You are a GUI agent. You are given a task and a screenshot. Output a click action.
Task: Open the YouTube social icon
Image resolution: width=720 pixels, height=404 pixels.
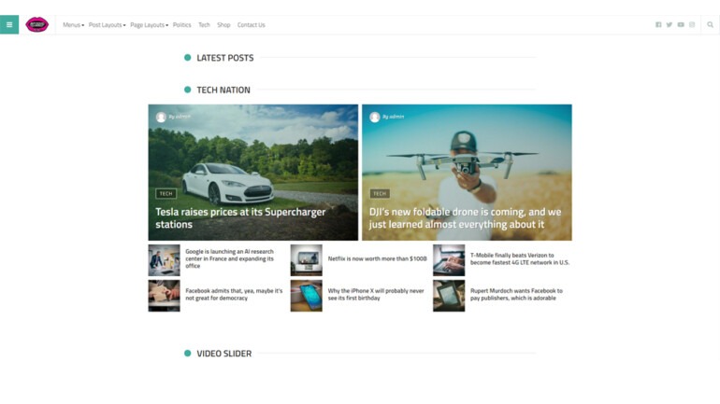coord(681,25)
